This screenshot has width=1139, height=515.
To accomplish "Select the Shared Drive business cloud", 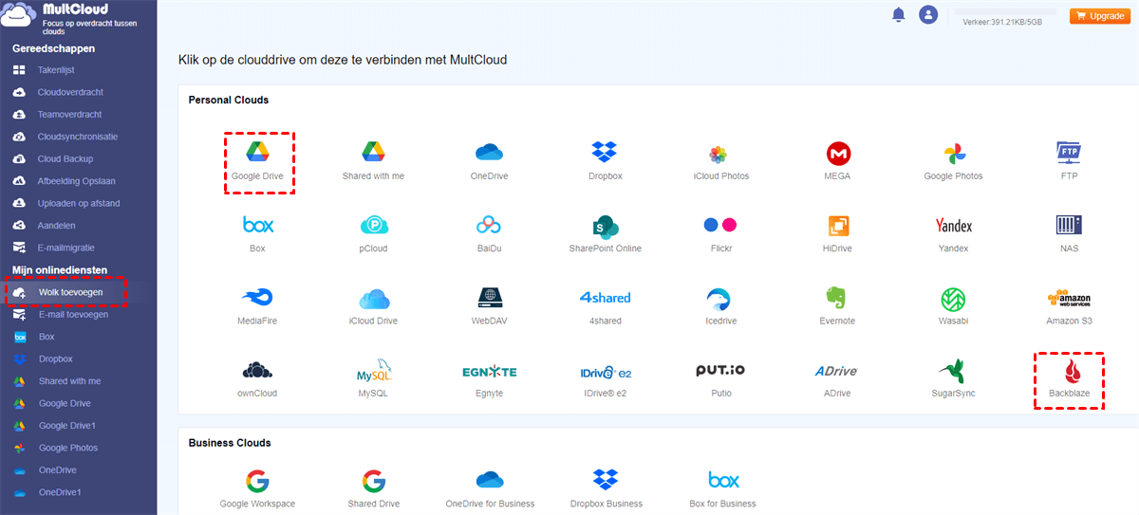I will tap(373, 488).
